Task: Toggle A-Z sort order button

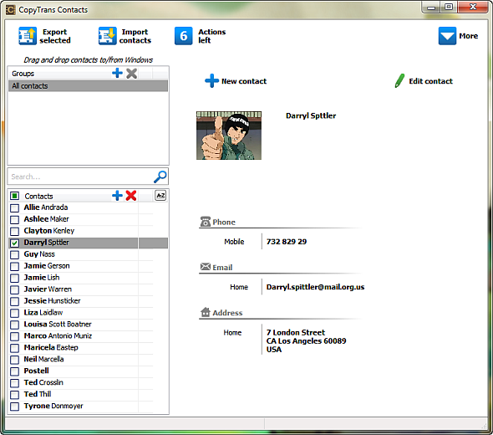Action: click(160, 196)
